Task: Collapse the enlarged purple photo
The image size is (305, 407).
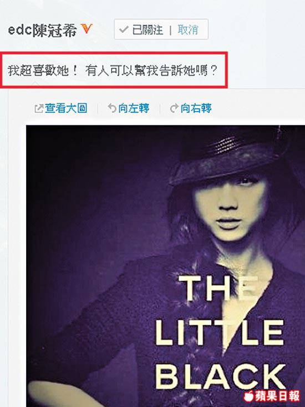Action: pos(166,266)
